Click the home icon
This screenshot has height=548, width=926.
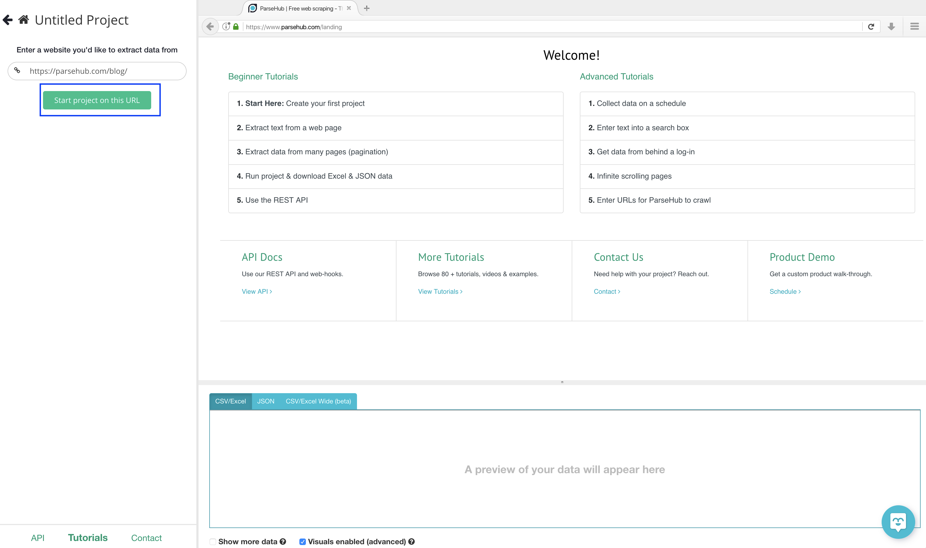[x=23, y=19]
